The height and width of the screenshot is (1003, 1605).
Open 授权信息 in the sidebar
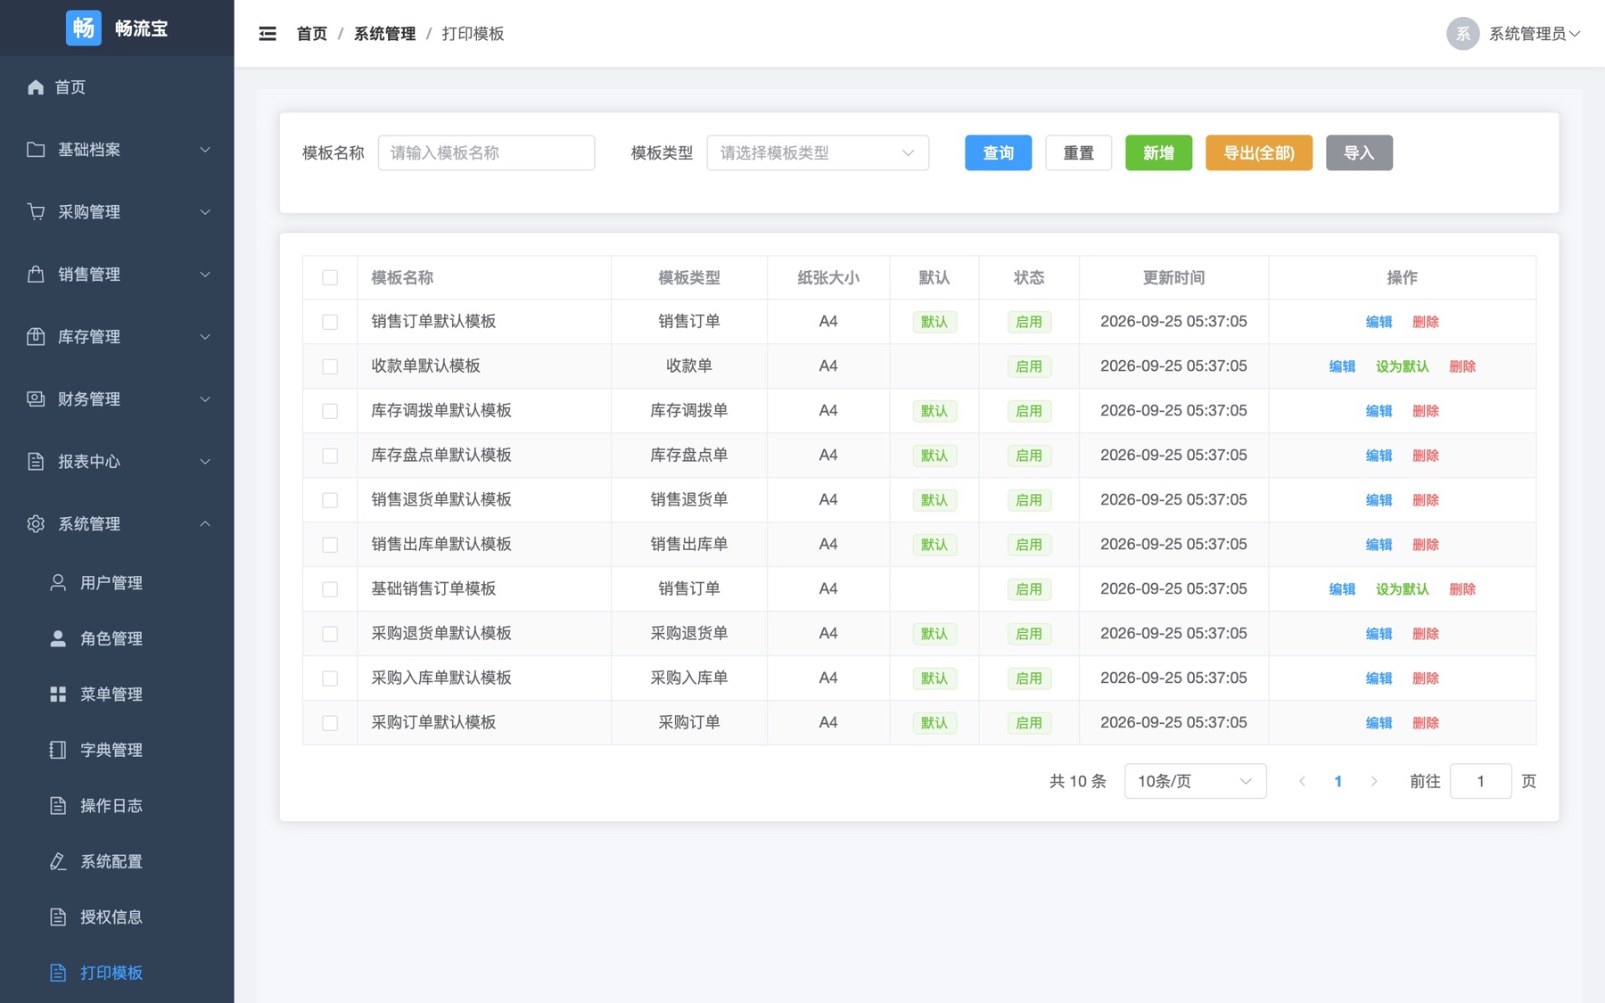pos(117,917)
